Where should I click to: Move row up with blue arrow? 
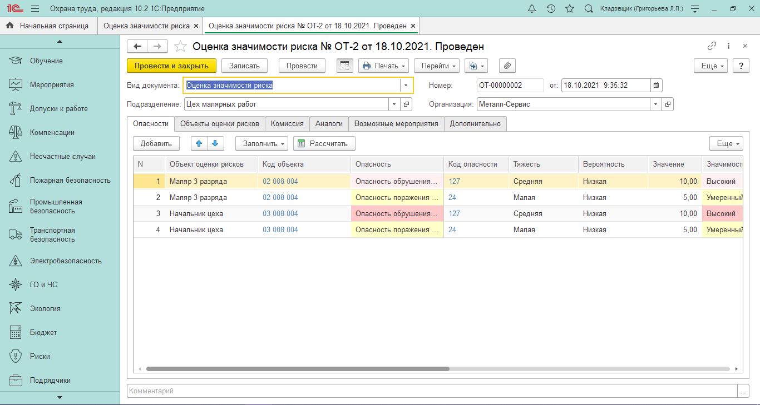point(199,143)
